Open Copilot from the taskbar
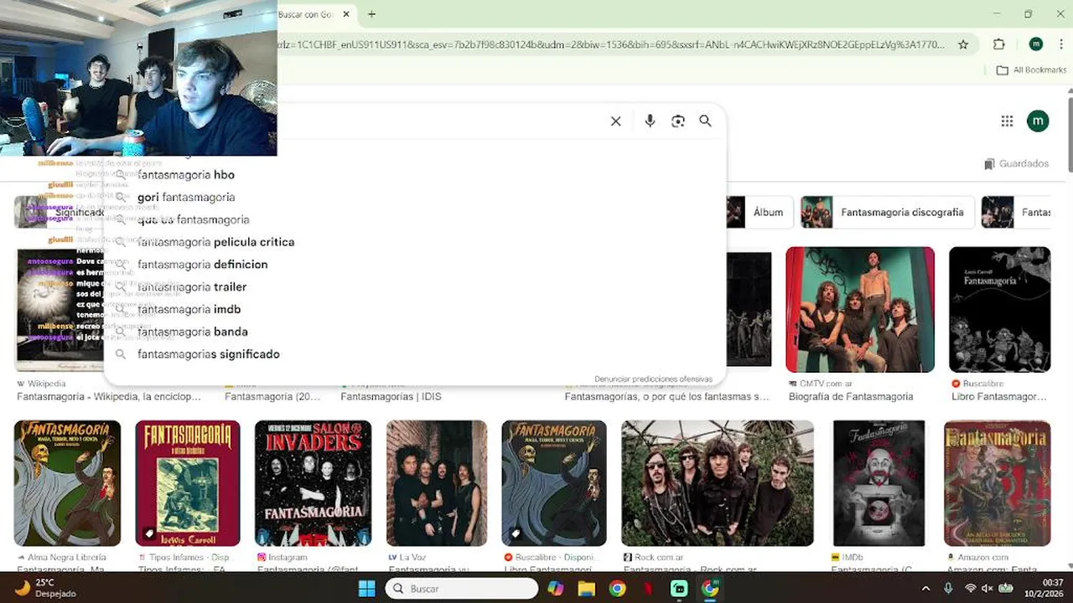The image size is (1073, 603). click(x=555, y=589)
